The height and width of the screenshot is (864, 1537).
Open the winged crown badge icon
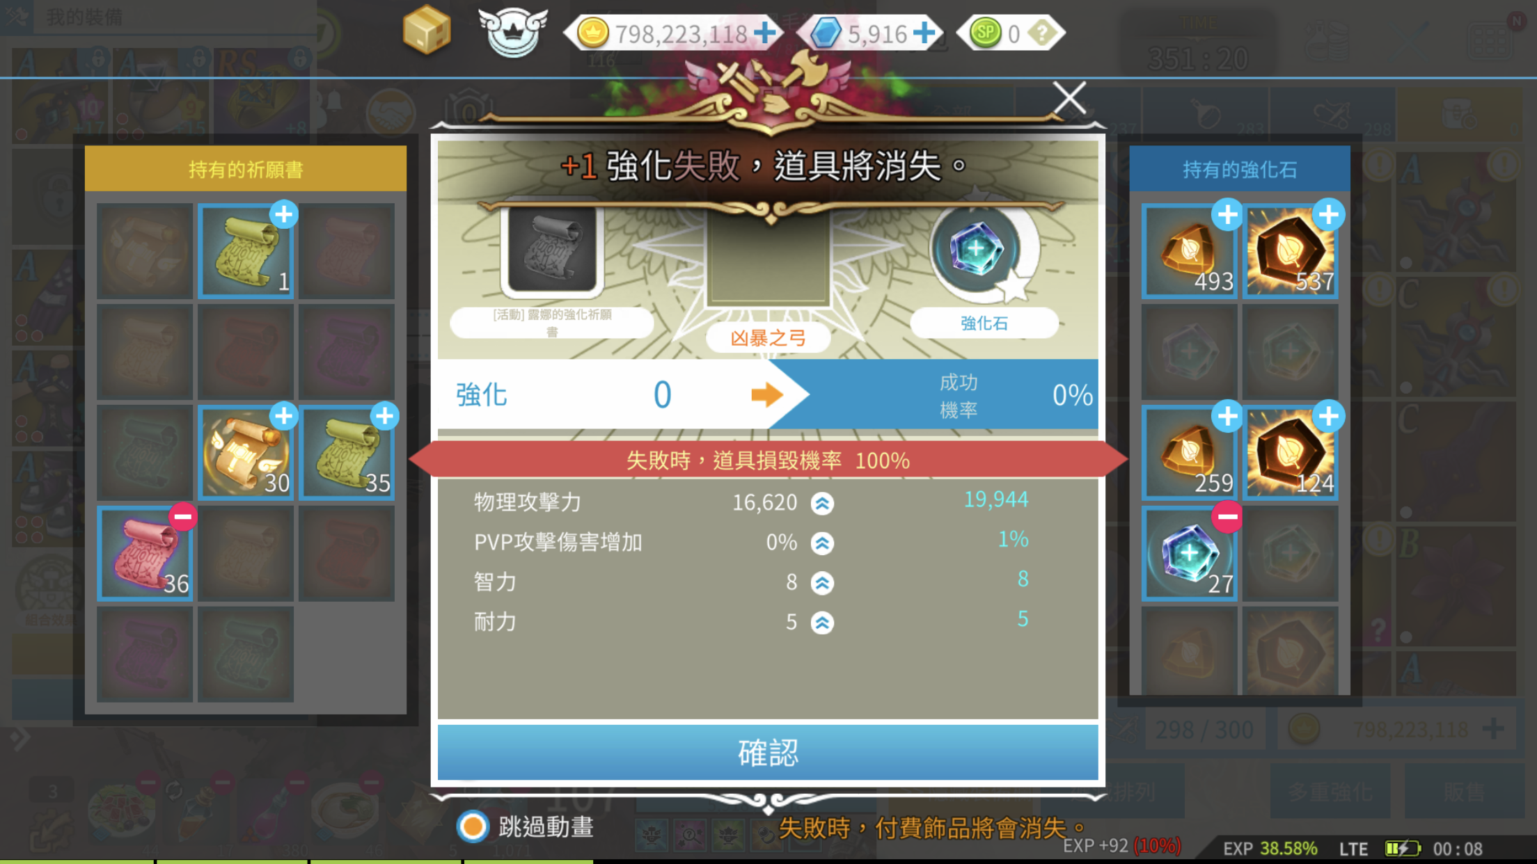[513, 31]
